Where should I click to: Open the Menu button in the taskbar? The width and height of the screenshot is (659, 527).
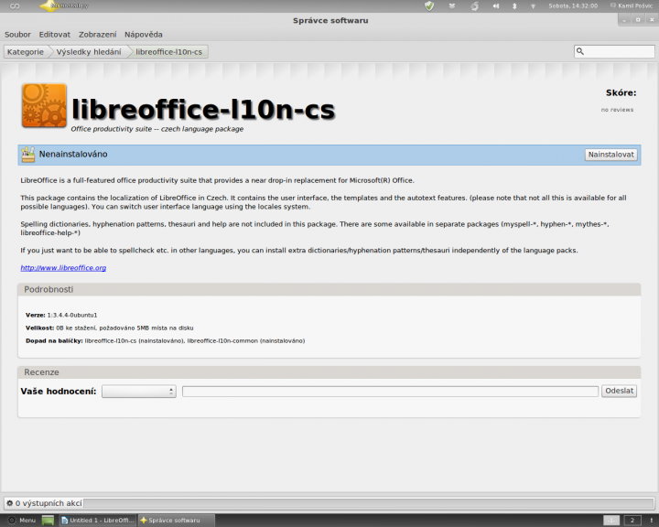22,521
